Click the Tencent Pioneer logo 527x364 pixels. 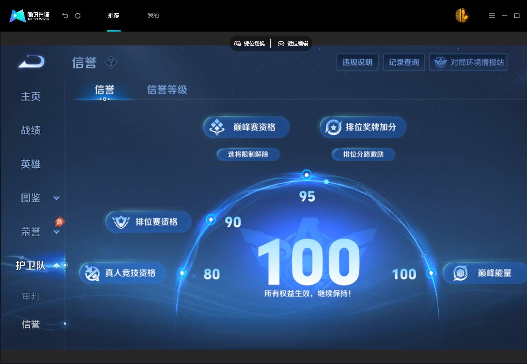pos(30,16)
